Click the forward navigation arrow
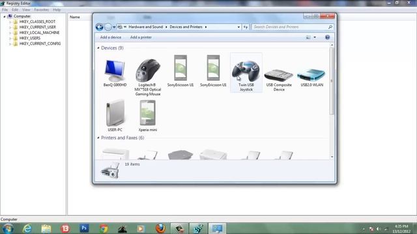Screen dimensions: 417x234 [108, 27]
